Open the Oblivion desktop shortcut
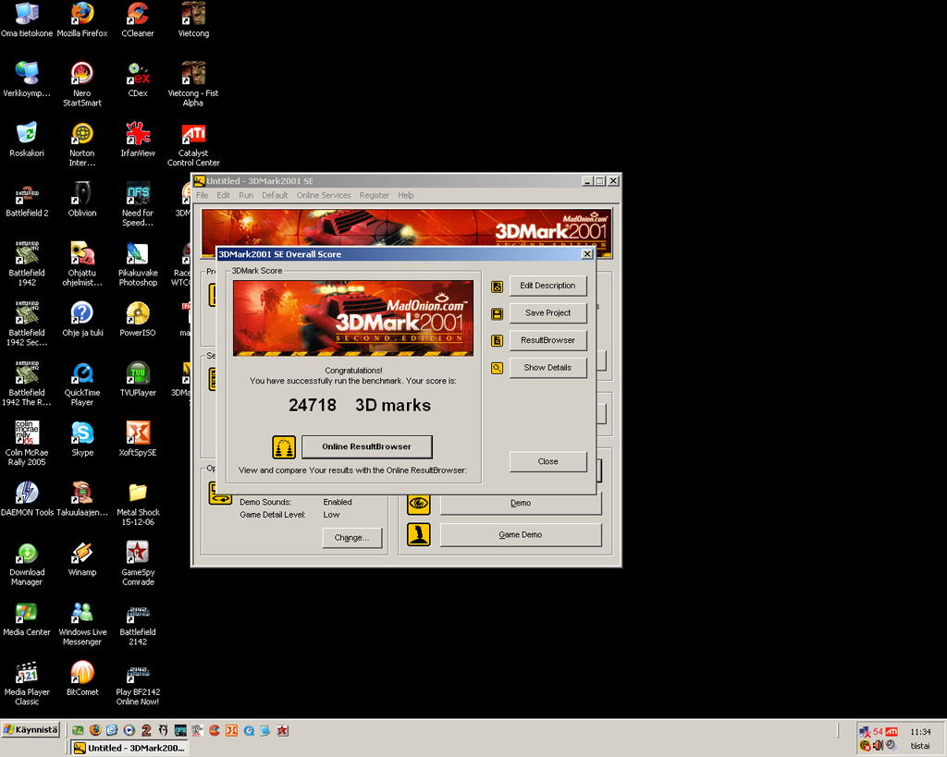947x757 pixels. (82, 194)
